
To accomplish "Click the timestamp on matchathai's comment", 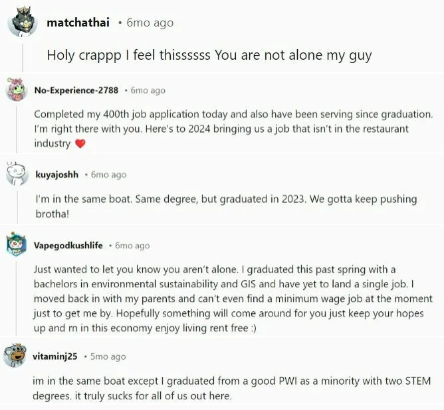I will pyautogui.click(x=150, y=23).
